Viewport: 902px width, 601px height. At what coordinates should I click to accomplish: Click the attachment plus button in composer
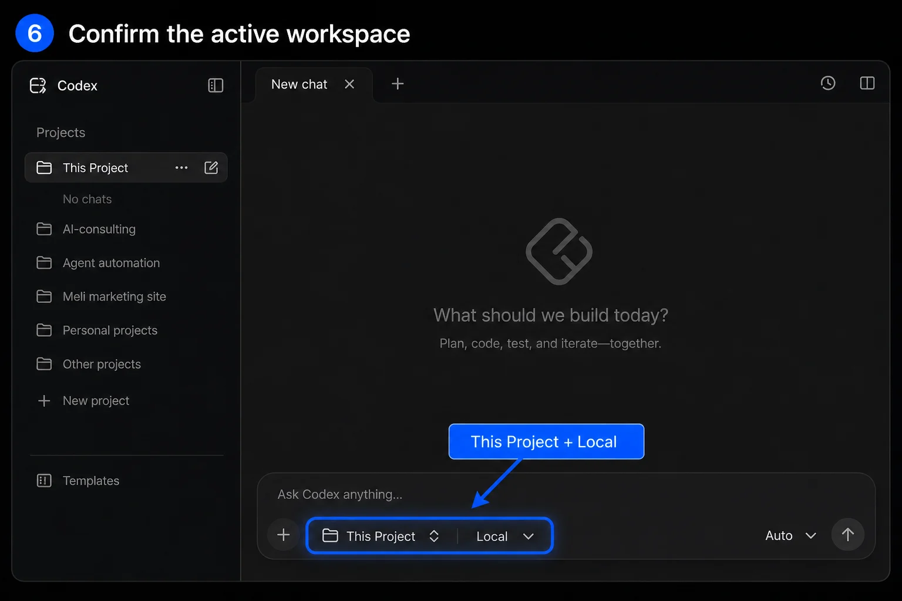284,535
